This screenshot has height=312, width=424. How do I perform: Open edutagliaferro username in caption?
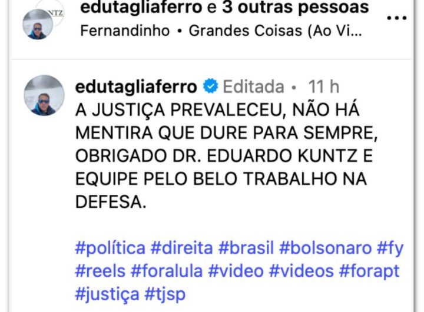click(136, 87)
